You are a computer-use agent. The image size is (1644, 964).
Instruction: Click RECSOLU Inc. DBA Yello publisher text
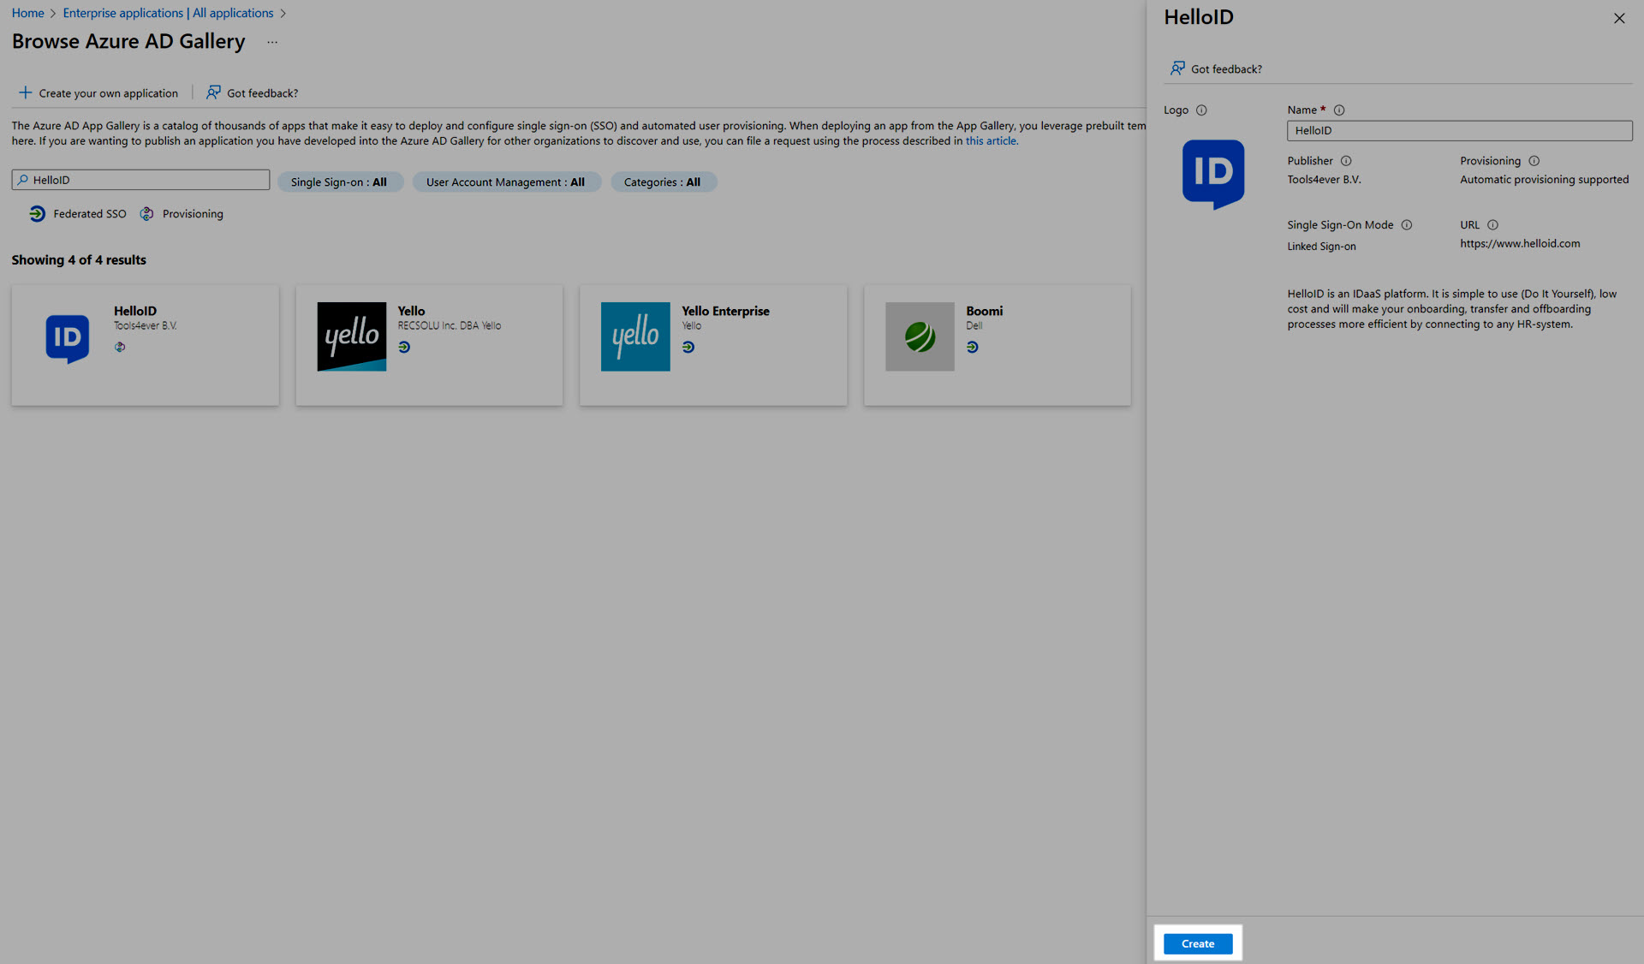449,325
